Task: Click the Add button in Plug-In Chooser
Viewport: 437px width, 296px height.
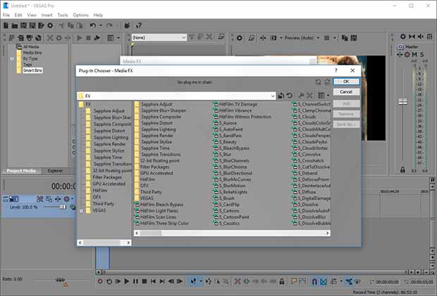Action: [346, 104]
